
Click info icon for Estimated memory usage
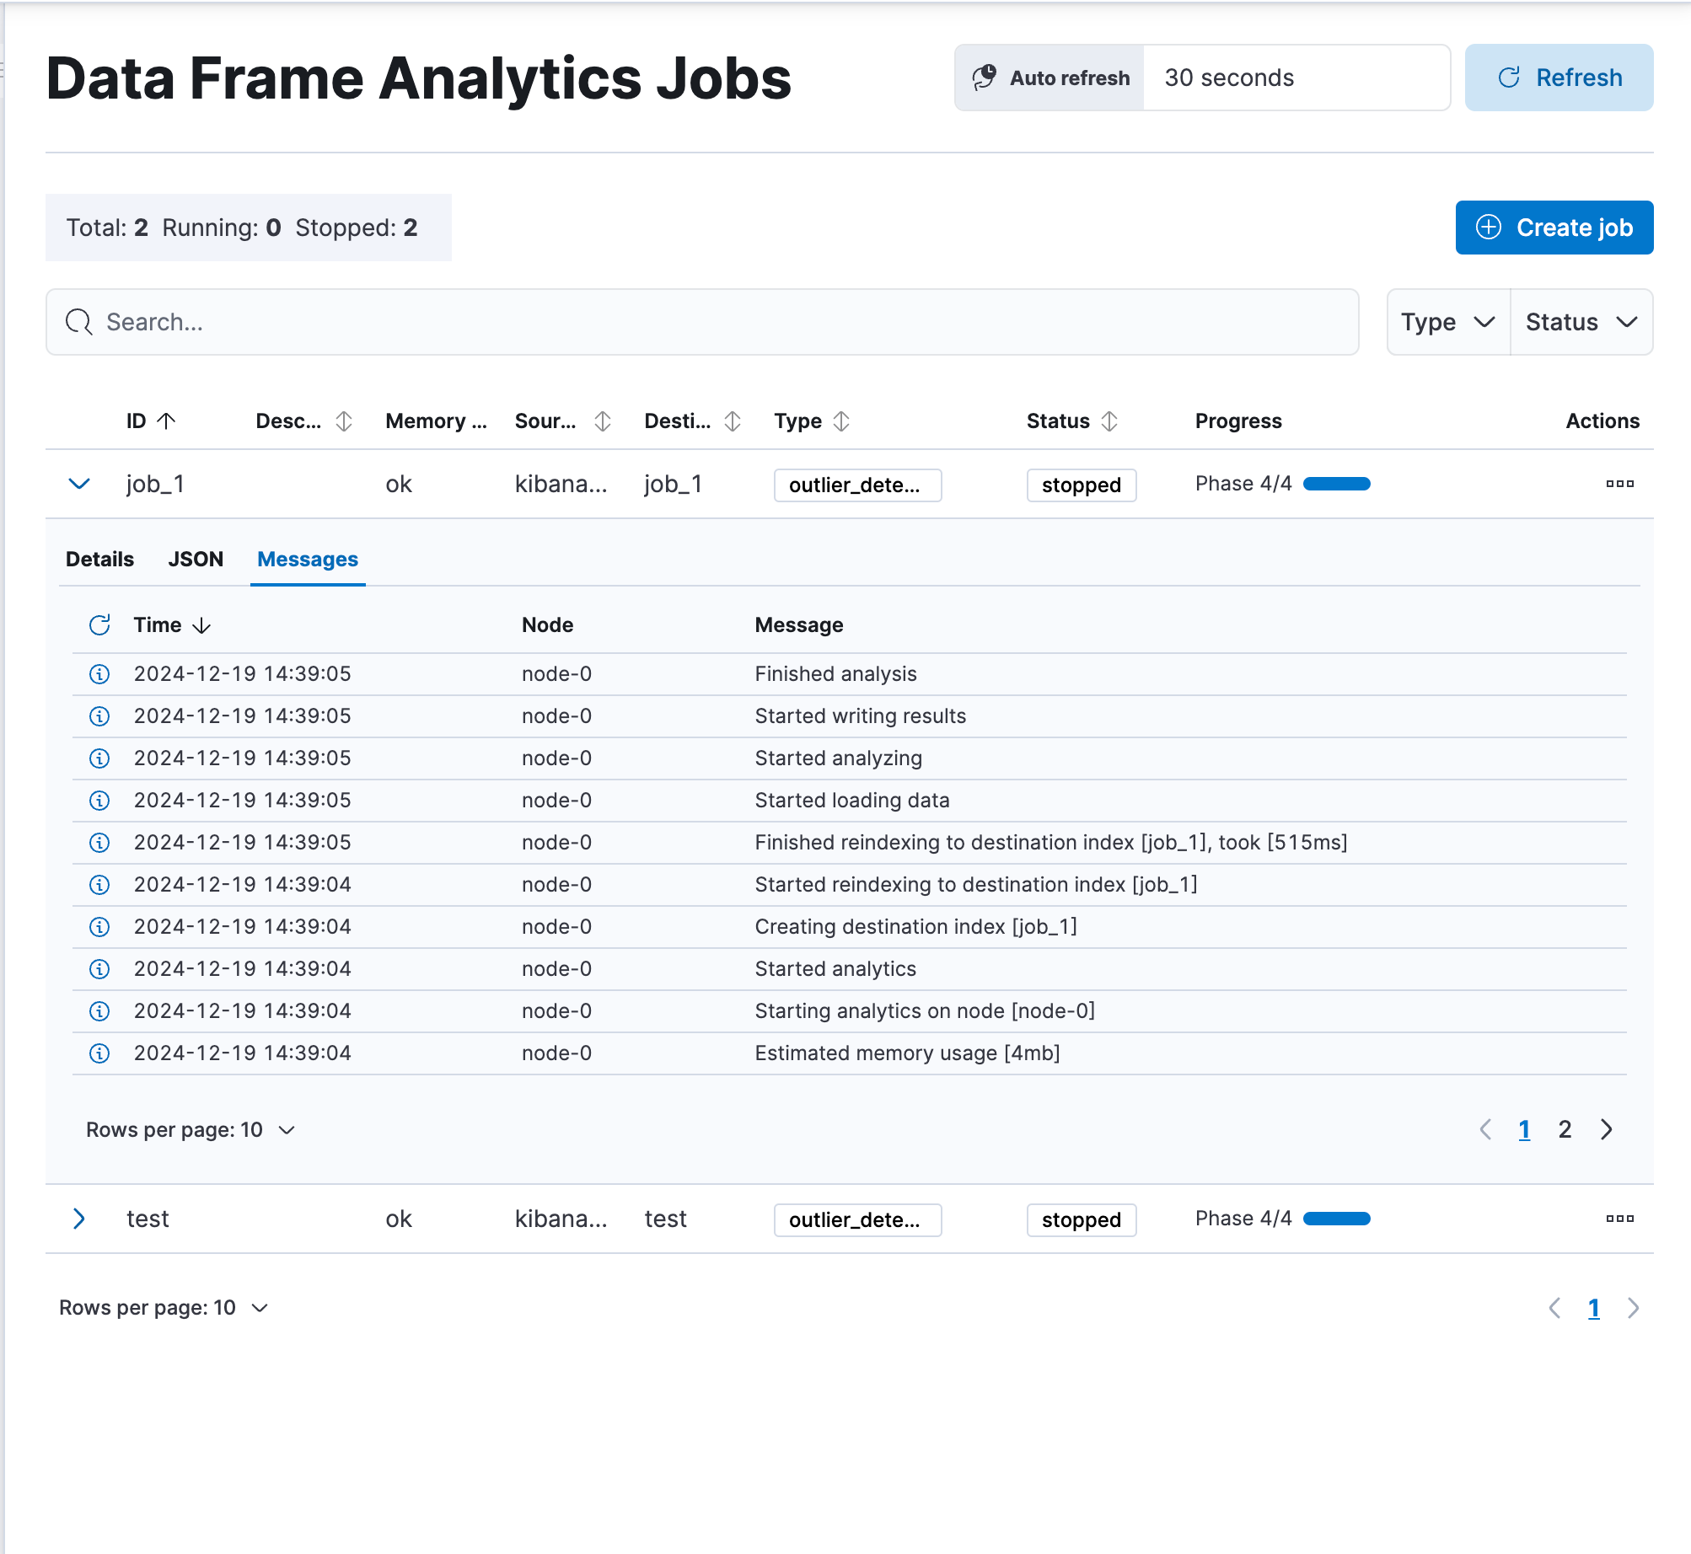pos(99,1053)
